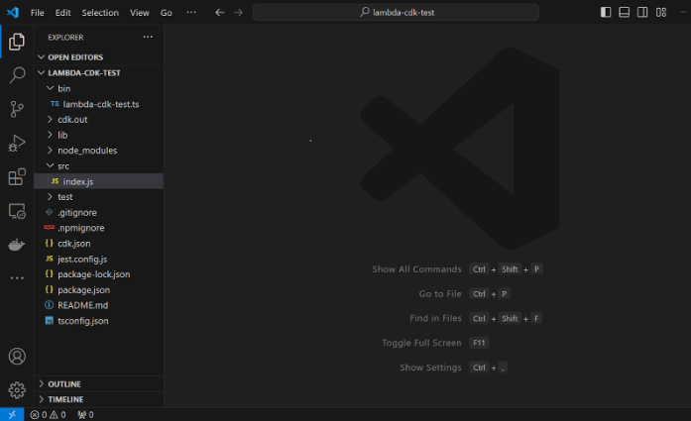691x421 pixels.
Task: Click the EXPLORER panel title
Action: coord(65,38)
